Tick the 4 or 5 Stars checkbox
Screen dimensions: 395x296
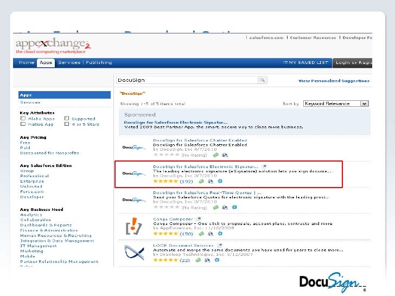[67, 124]
